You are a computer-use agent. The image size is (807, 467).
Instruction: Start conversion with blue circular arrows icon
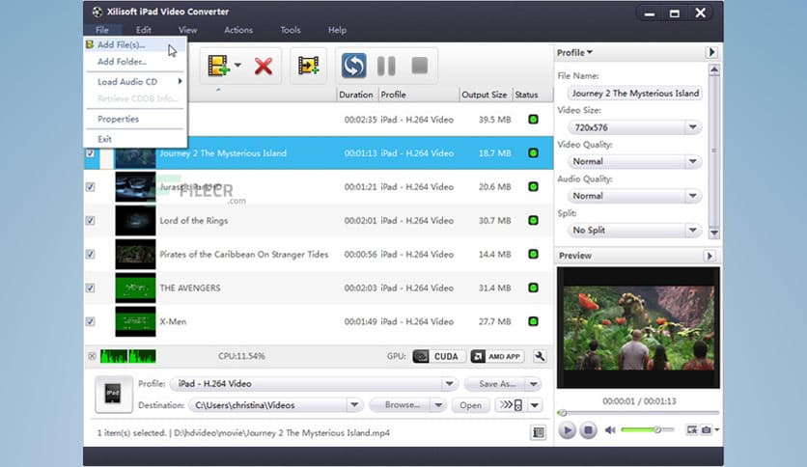click(353, 66)
